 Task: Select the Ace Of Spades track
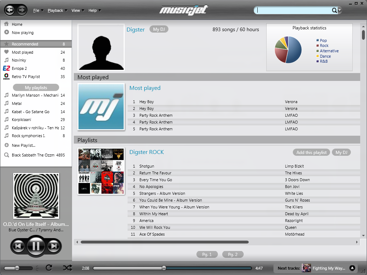click(x=244, y=234)
